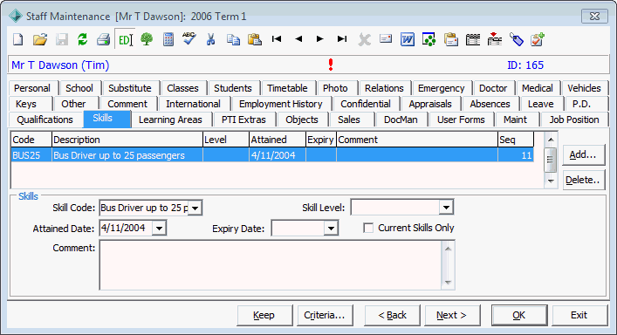
Task: Click the new blank record icon
Action: click(x=18, y=39)
